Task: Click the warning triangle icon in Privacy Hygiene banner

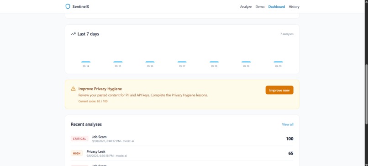Action: 73,89
